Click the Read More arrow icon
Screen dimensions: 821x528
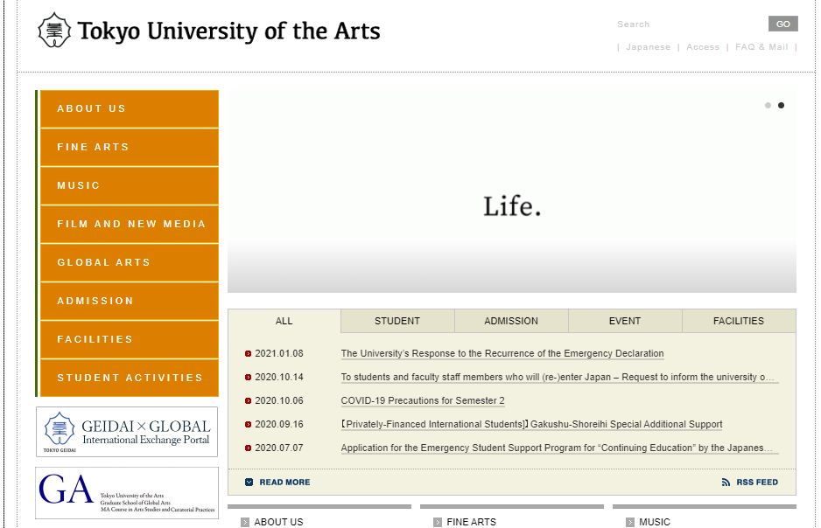pyautogui.click(x=249, y=482)
